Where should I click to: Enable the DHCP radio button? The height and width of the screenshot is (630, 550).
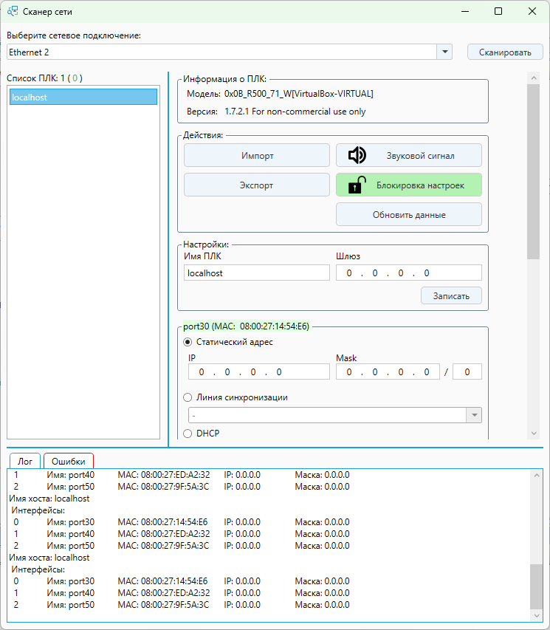(x=188, y=434)
